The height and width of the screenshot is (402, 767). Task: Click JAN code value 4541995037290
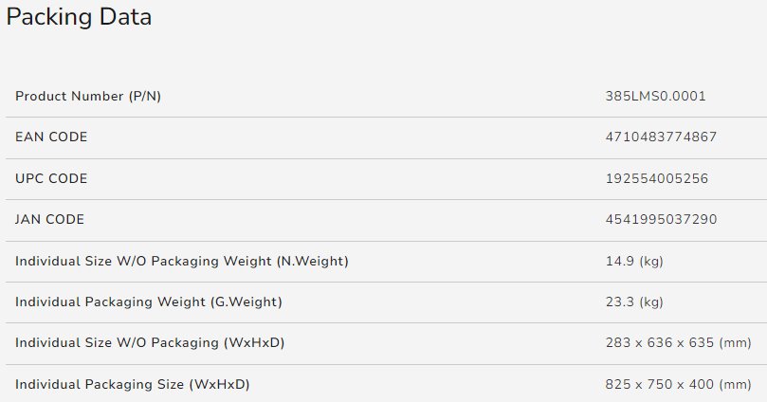coord(661,220)
